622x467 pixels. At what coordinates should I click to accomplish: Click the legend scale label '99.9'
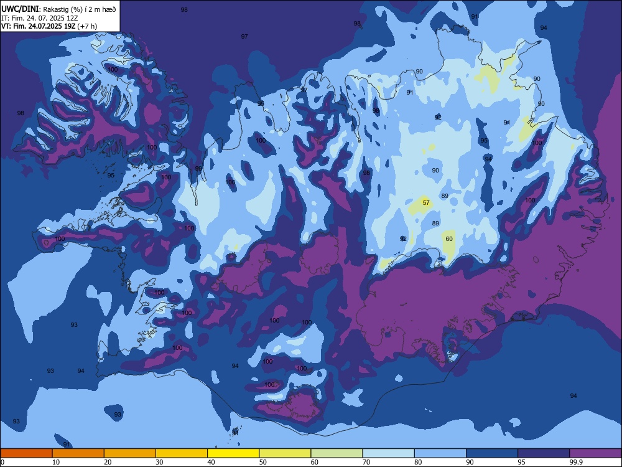pos(575,462)
